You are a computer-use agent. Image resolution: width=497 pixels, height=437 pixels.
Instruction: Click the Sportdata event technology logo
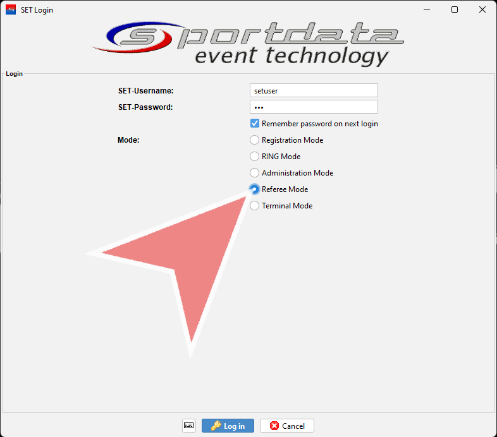[x=248, y=42]
